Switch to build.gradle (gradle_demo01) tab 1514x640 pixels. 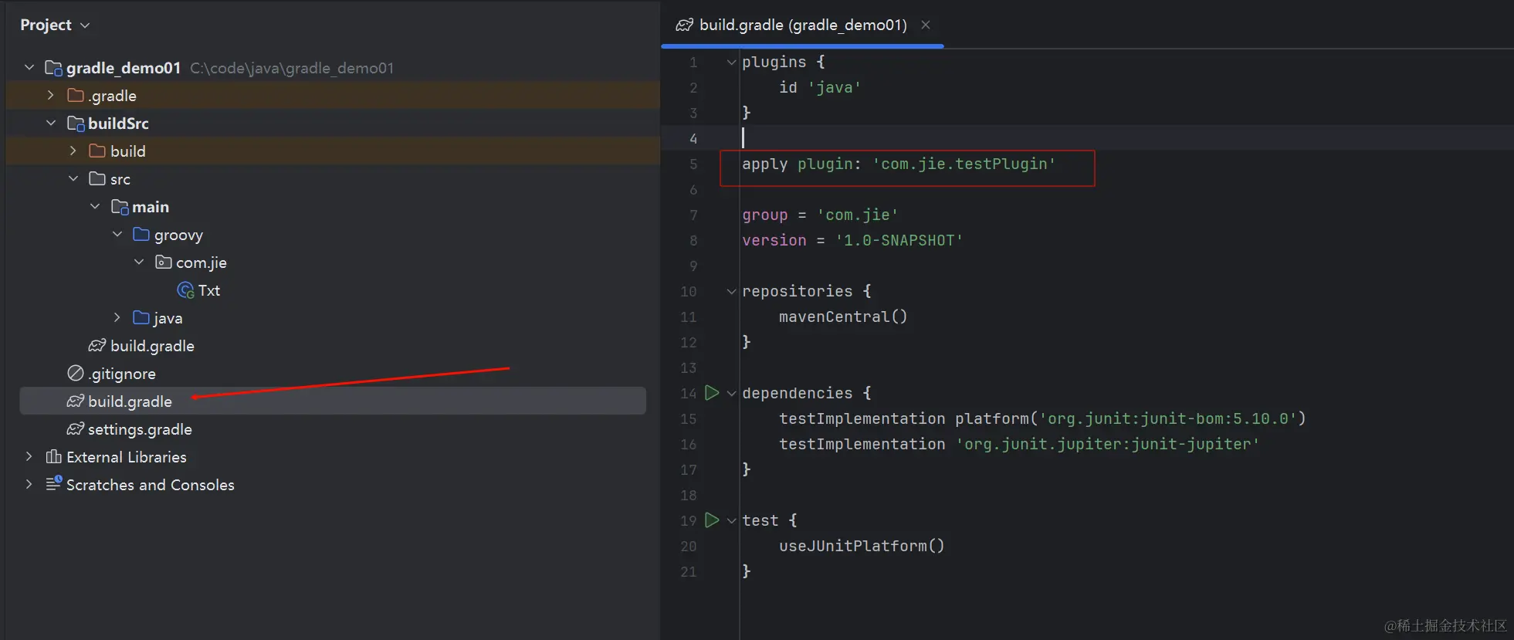pos(803,25)
